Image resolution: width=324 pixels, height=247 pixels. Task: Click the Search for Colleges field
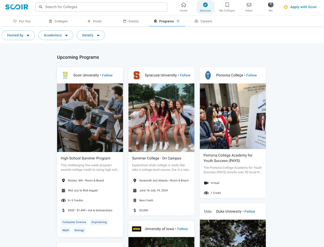pyautogui.click(x=101, y=7)
